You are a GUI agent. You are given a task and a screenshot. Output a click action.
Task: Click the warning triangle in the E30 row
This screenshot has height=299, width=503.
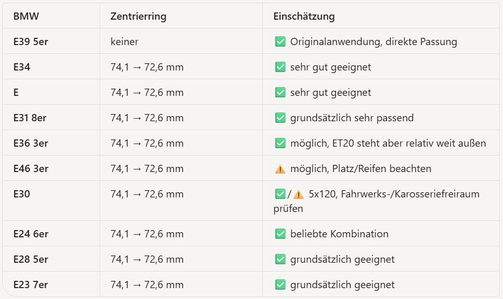tap(298, 194)
